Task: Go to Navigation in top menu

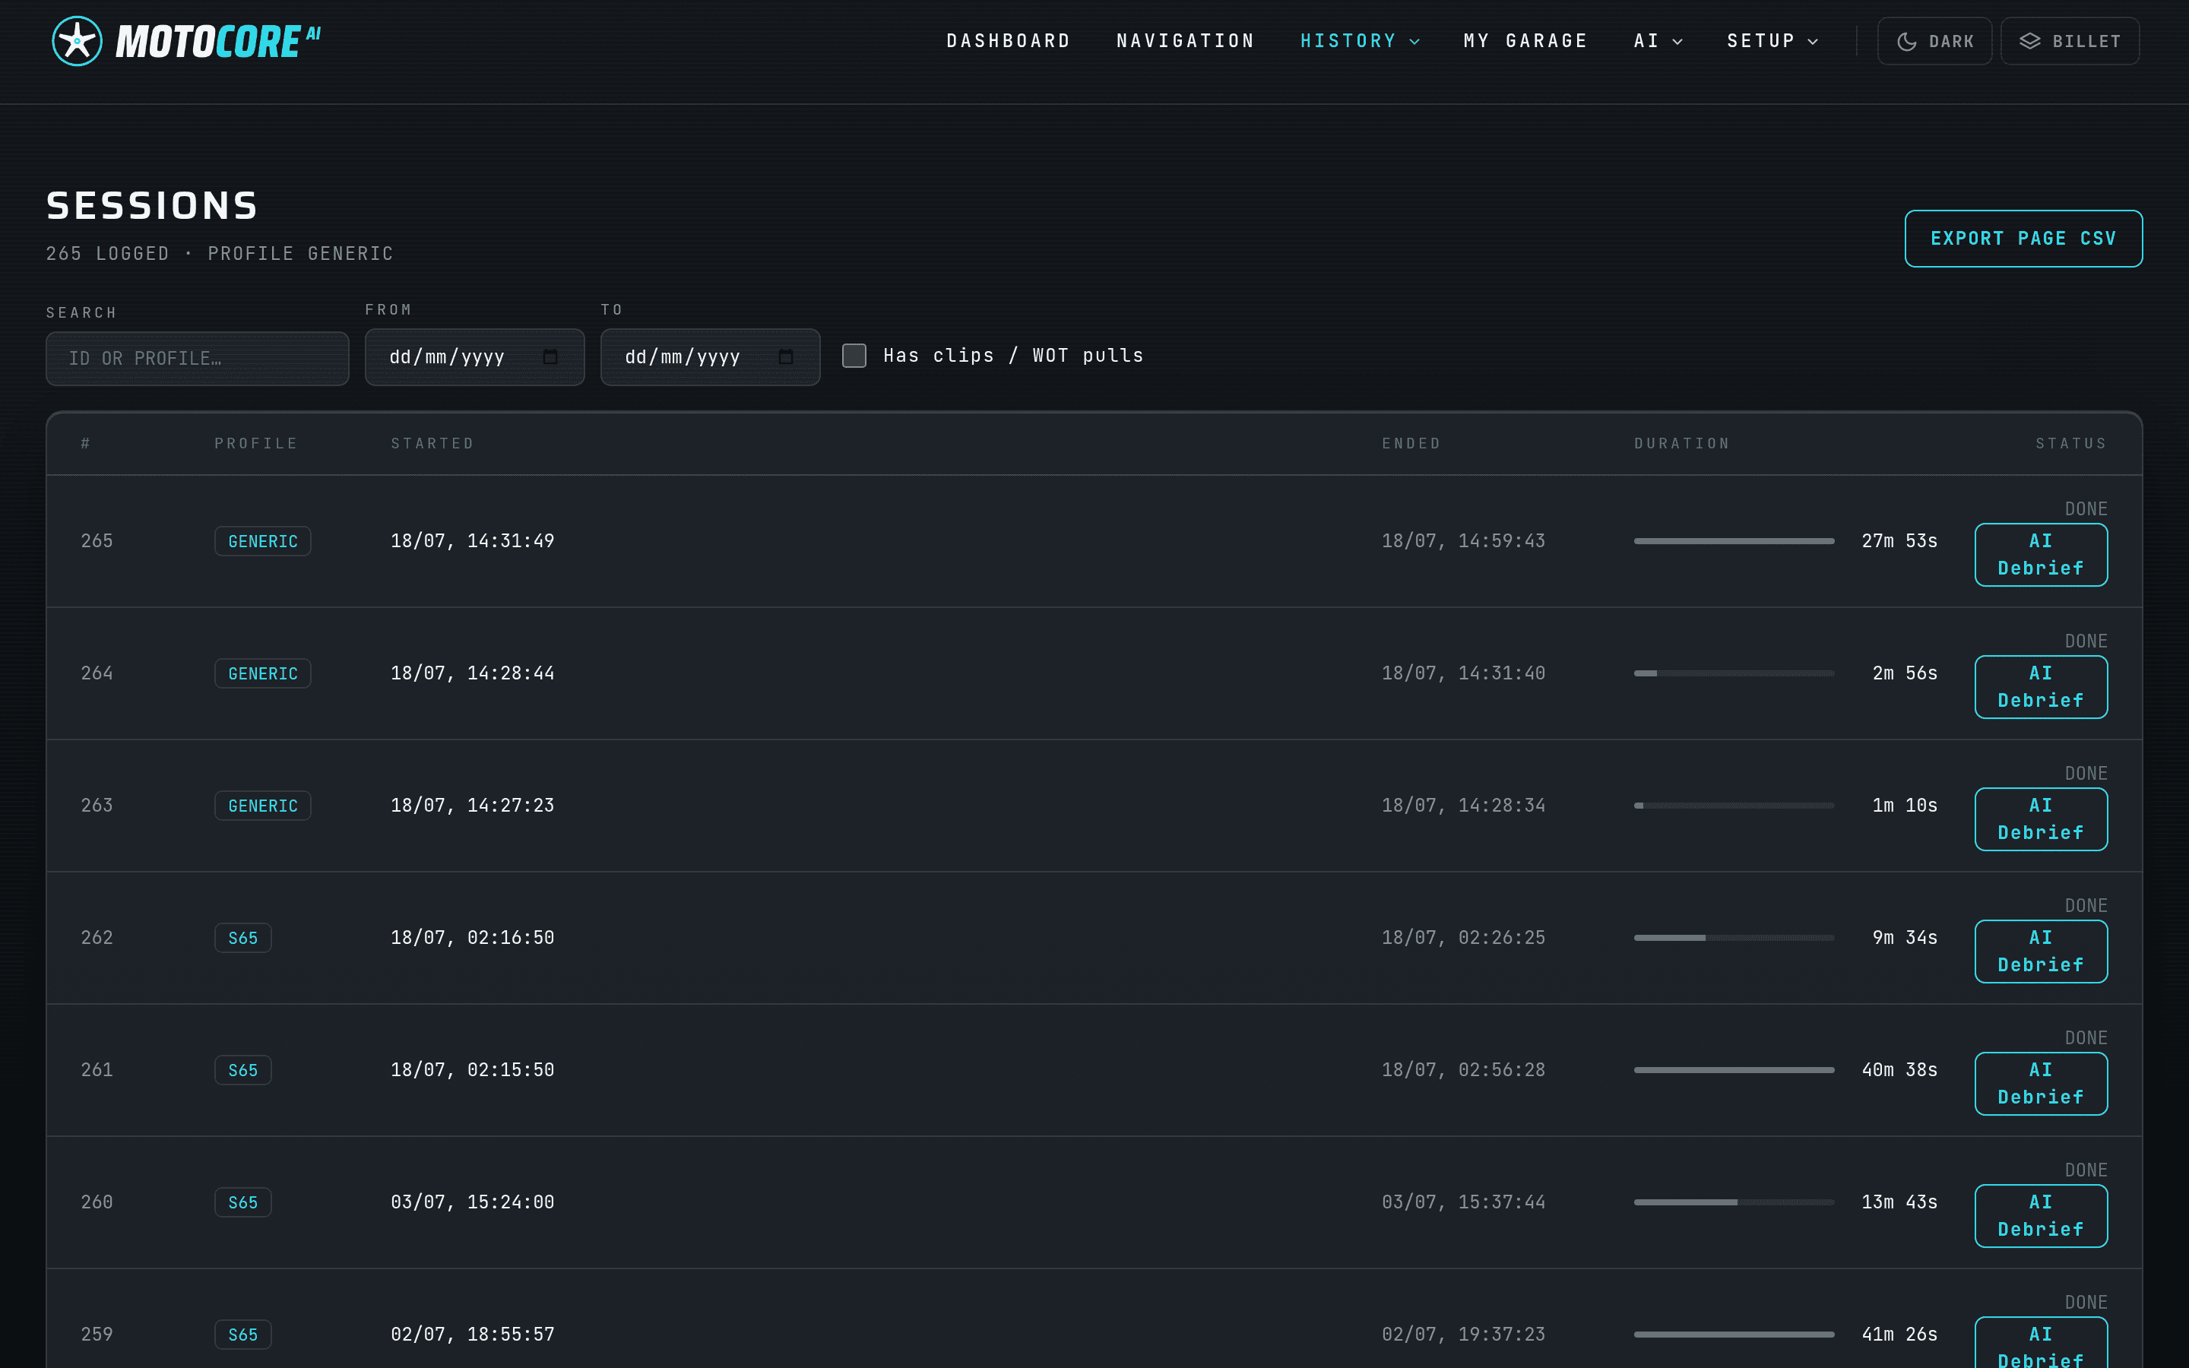Action: (x=1185, y=41)
